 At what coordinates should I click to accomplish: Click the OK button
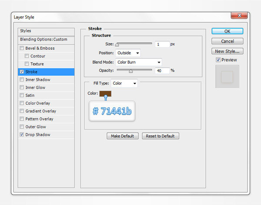(227, 31)
